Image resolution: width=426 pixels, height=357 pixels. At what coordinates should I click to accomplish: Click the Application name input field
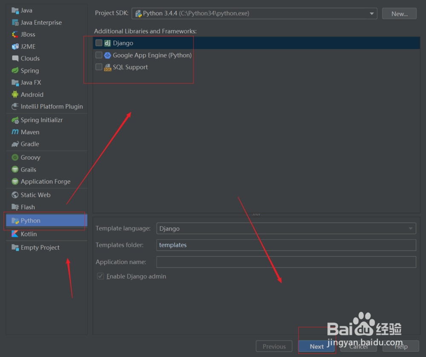click(286, 262)
